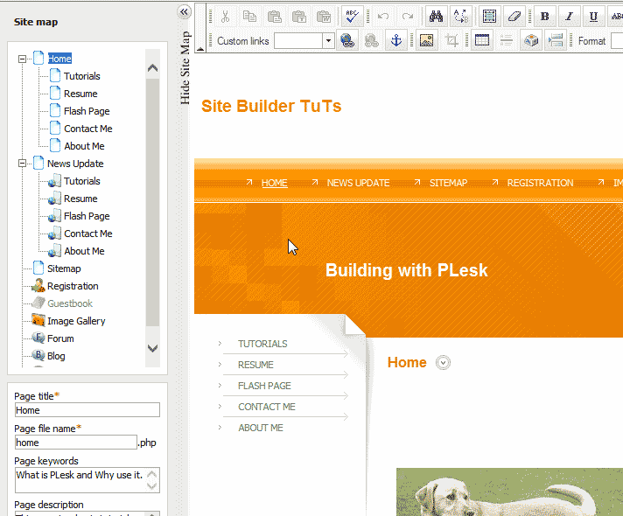Select Image Gallery in the site map
Viewport: 623px width, 516px height.
(76, 321)
